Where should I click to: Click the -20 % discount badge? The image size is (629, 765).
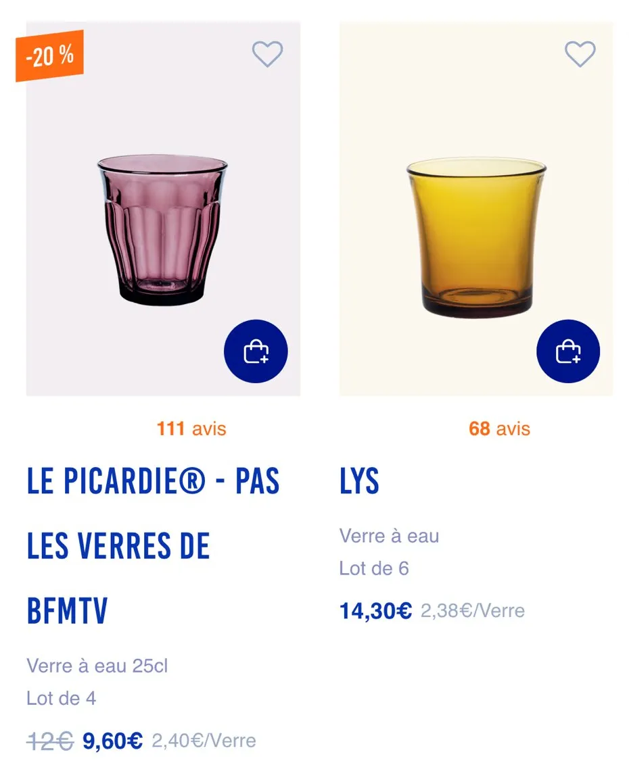pos(49,56)
